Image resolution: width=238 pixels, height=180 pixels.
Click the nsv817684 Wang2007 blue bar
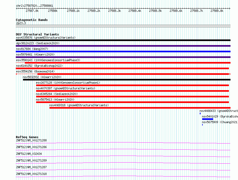coord(123,52)
